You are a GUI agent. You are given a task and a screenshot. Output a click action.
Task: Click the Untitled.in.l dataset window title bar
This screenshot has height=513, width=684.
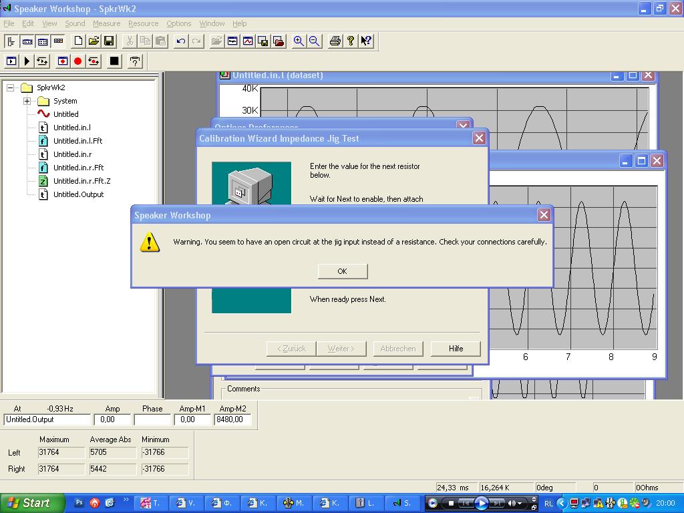pos(414,75)
